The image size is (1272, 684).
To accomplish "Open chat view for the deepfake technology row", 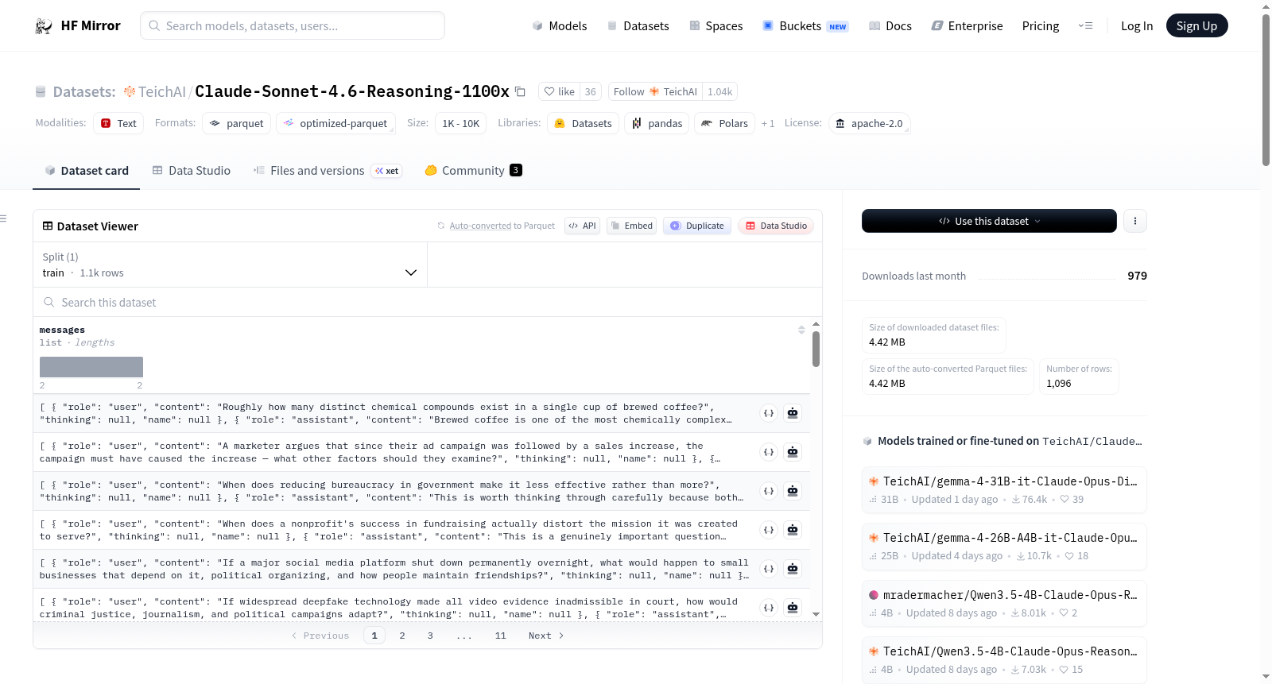I will pos(793,608).
